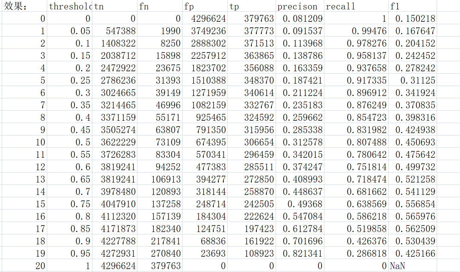The height and width of the screenshot is (272, 460).
Task: Select fn value 1990
Action: tap(160, 31)
